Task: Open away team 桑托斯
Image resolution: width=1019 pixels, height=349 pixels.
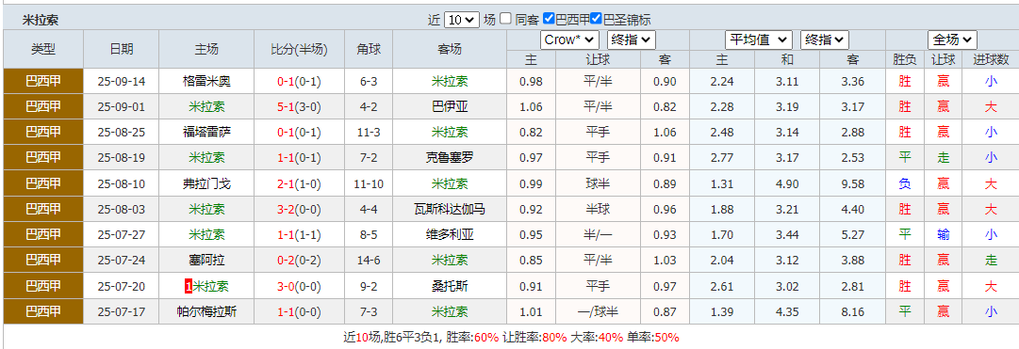Action: click(x=450, y=286)
